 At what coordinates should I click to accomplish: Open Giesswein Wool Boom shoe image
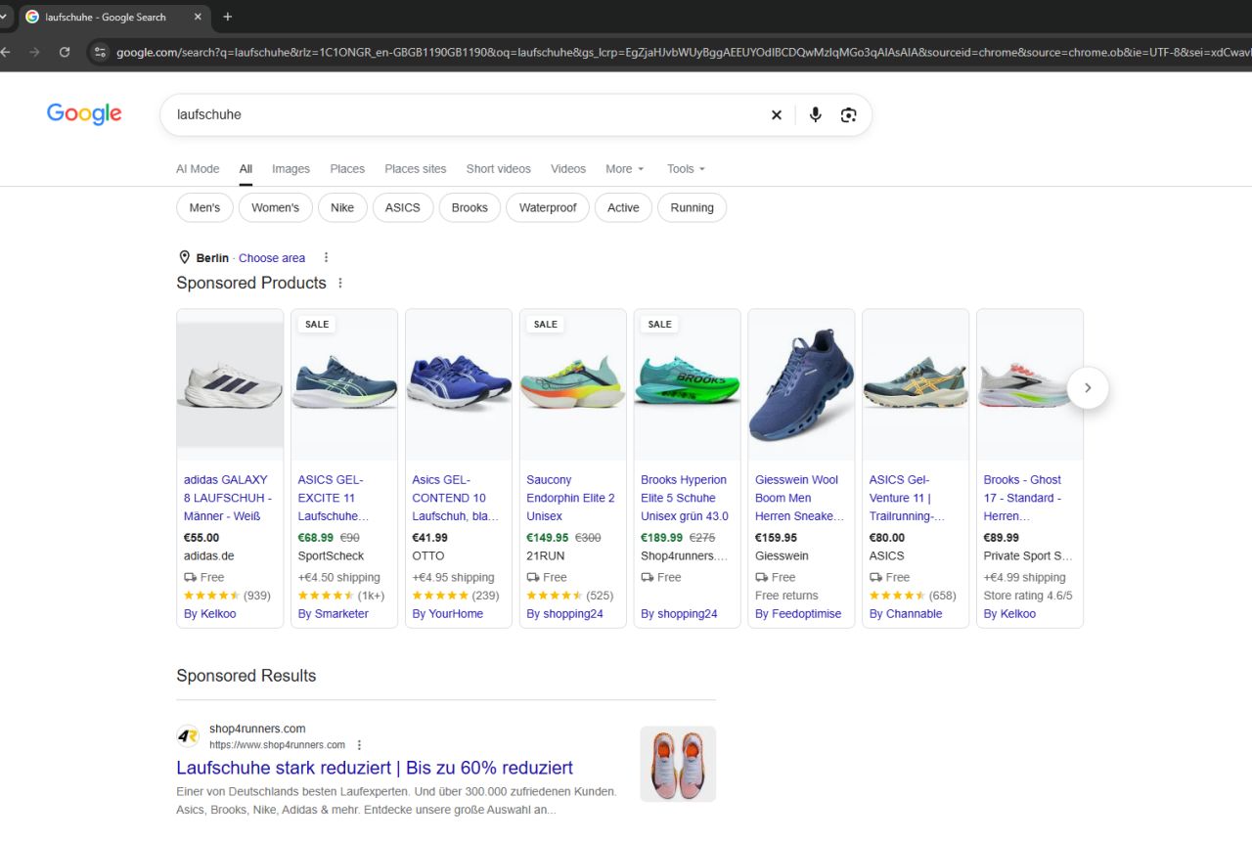point(801,385)
